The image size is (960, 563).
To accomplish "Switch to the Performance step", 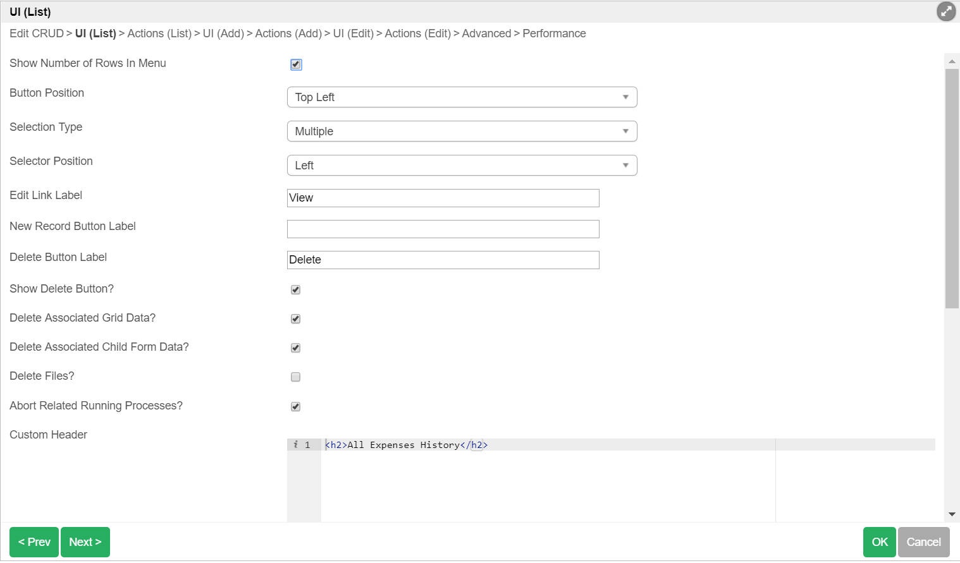I will tap(554, 33).
